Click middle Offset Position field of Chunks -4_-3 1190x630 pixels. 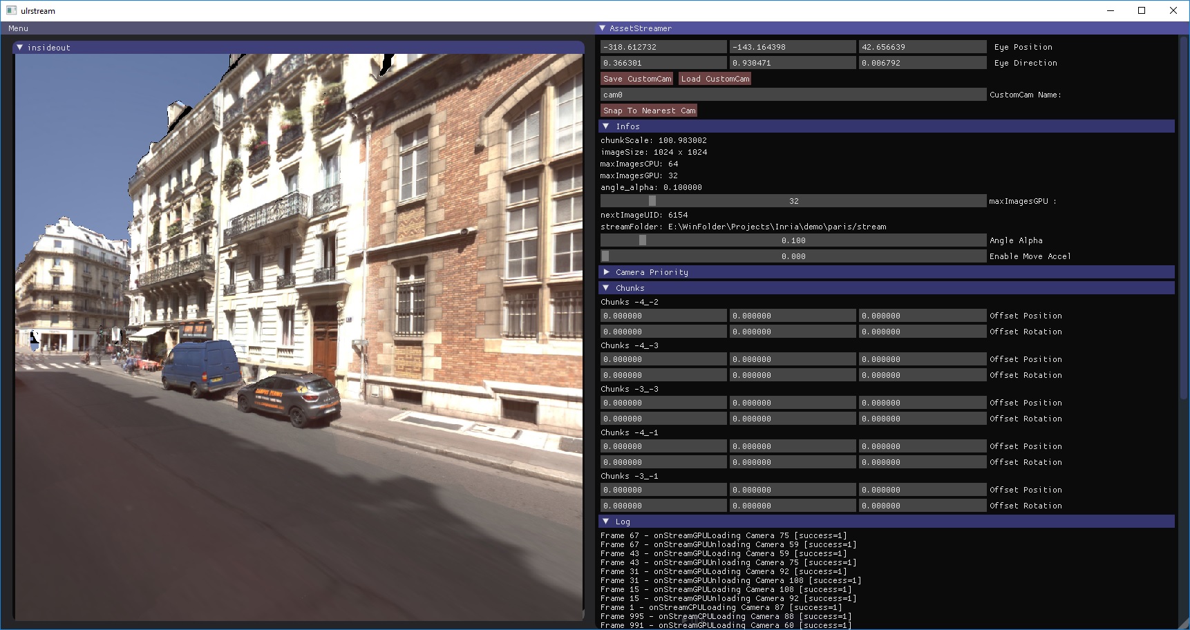point(793,359)
